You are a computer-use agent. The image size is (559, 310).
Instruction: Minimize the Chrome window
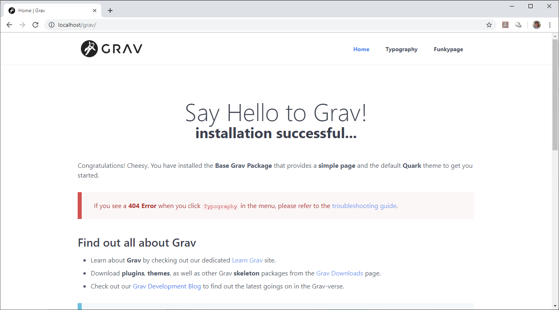click(511, 6)
